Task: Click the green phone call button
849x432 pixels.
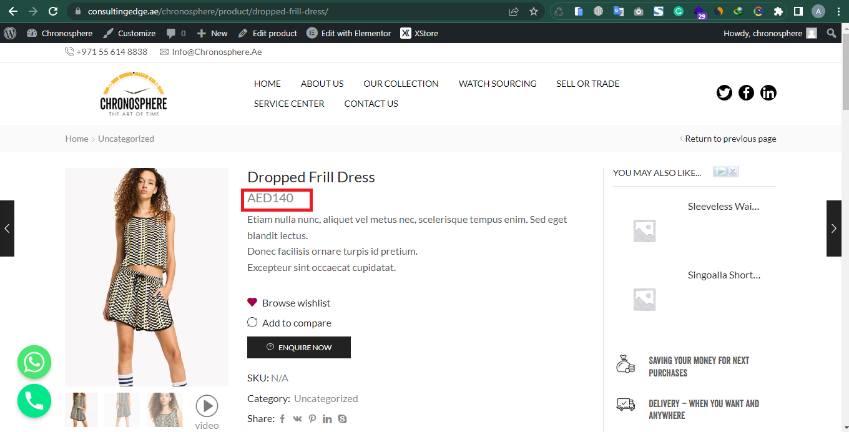Action: [x=34, y=401]
